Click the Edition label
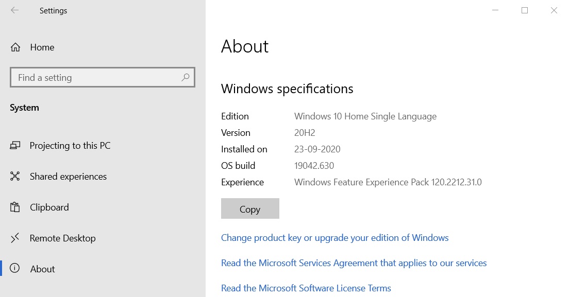 (235, 116)
